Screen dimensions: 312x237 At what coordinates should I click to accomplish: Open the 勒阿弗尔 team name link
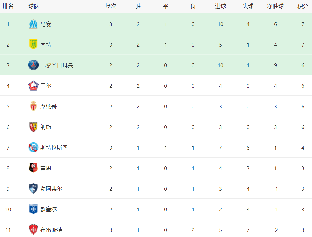51,189
